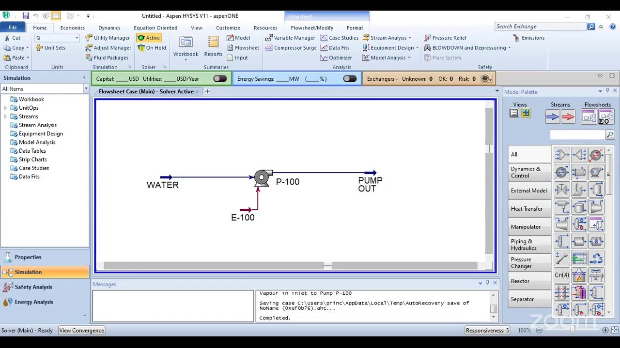Save the case using the disk icon
The image size is (620, 348).
26,16
